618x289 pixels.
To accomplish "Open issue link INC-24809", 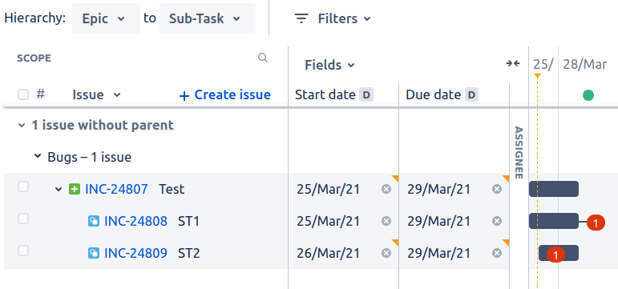I will 135,253.
